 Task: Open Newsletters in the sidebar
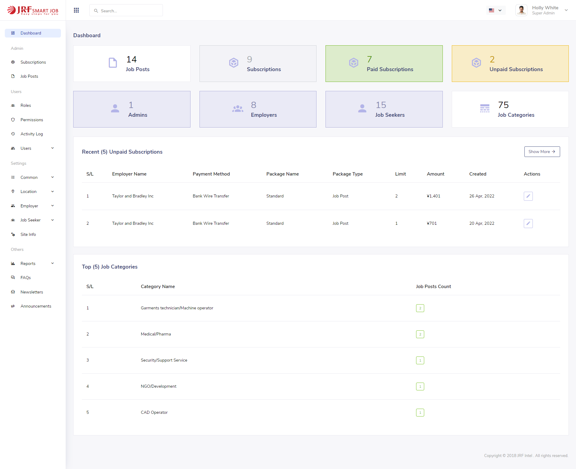(x=33, y=292)
